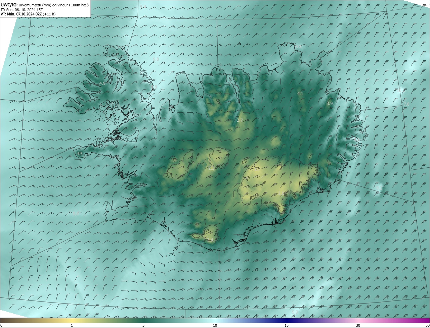The image size is (430, 328).
Task: Click the 4.9 value in the Westfjords
Action: coord(102,84)
